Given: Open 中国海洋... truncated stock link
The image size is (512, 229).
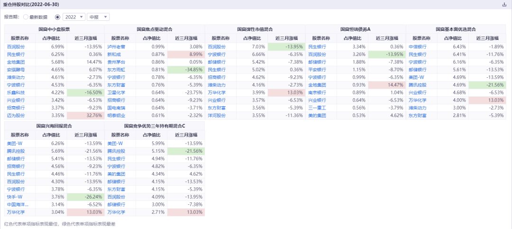Looking at the screenshot, I should pos(18,204).
